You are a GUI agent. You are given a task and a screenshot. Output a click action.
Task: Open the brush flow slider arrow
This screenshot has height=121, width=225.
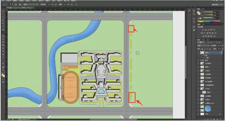click(x=68, y=5)
